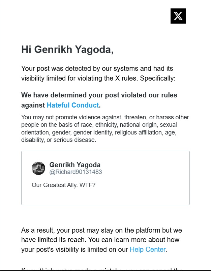
Task: Click the bold "We have determined" statement
Action: 99,95
